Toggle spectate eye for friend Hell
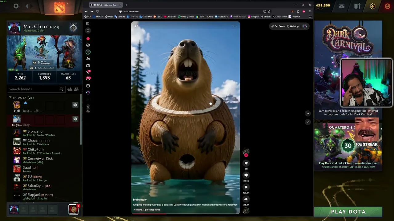Screen dimensions: 394x221 pos(75,105)
